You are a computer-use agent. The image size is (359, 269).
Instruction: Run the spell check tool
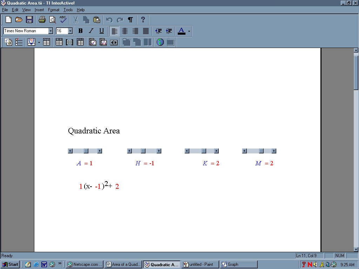tap(63, 20)
